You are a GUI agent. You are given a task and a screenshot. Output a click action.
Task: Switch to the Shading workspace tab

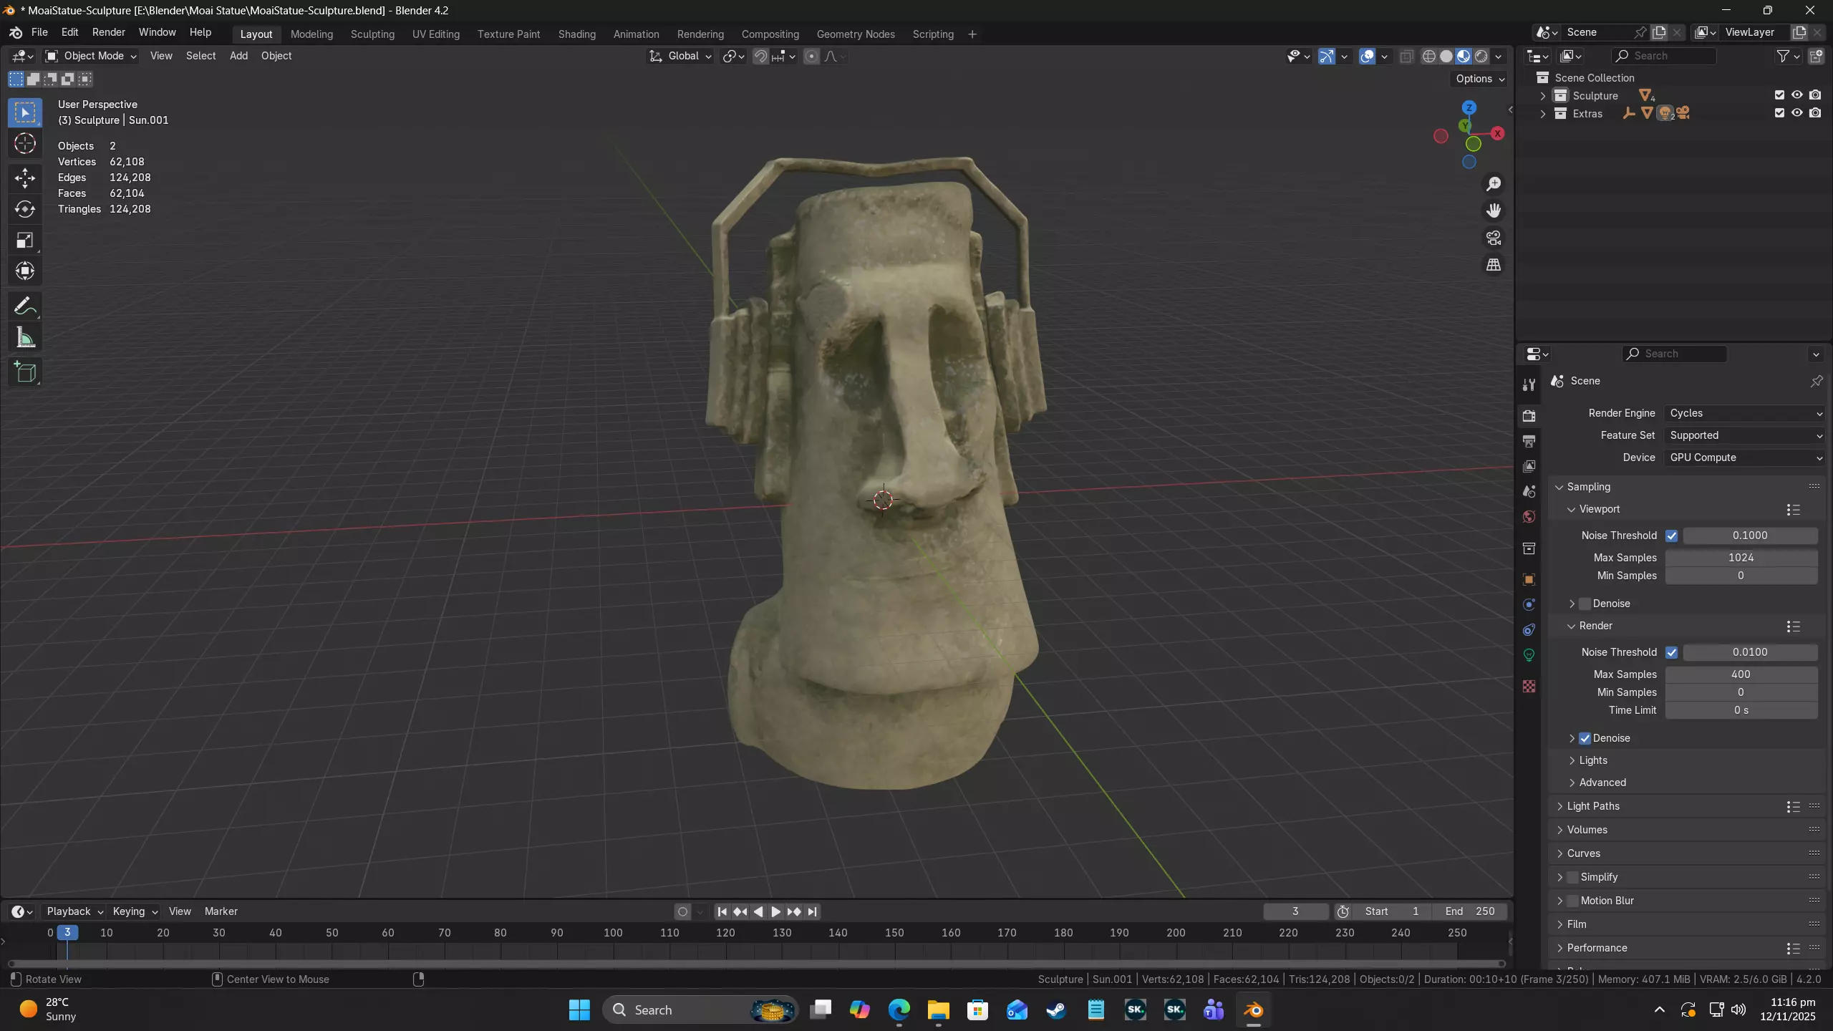point(576,34)
